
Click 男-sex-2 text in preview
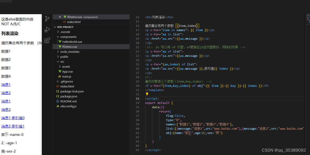click(9, 151)
